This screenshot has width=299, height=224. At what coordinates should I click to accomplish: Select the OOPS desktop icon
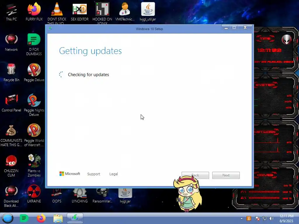click(x=57, y=196)
